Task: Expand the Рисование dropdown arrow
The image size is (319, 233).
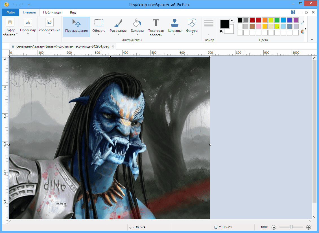Action: click(118, 35)
